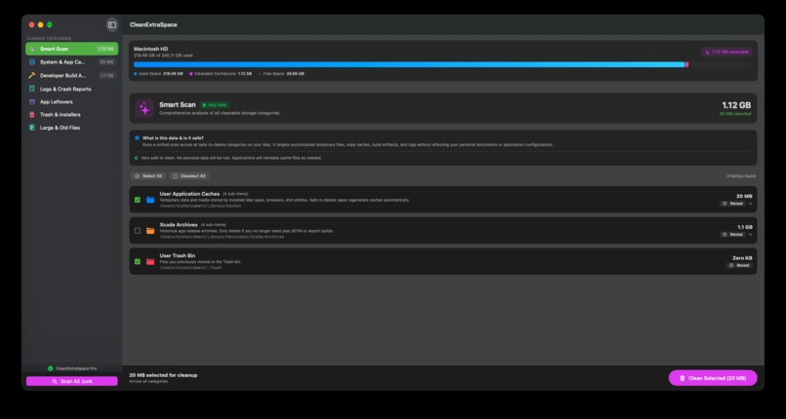Viewport: 786px width, 419px height.
Task: Reveal the User Trash Bin
Action: pos(739,265)
